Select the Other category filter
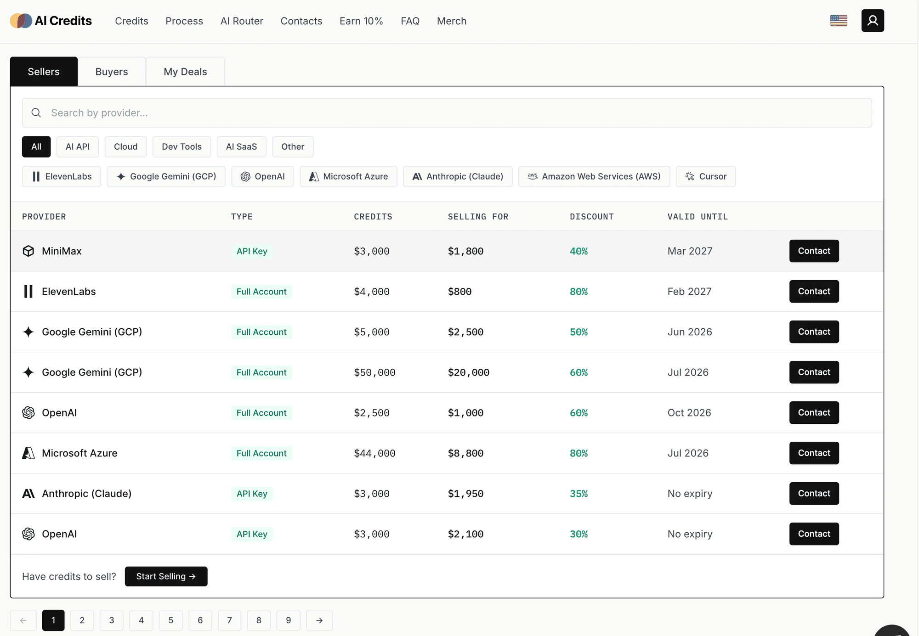 point(293,147)
